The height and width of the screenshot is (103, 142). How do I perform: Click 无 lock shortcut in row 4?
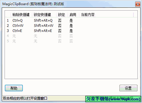(x=35, y=36)
